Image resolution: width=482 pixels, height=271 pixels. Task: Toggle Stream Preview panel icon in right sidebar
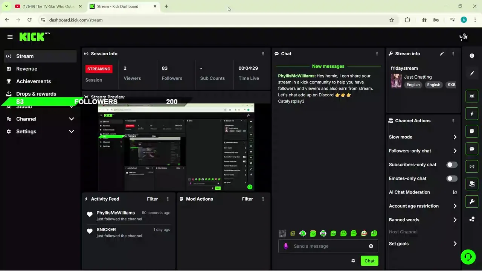pyautogui.click(x=472, y=96)
